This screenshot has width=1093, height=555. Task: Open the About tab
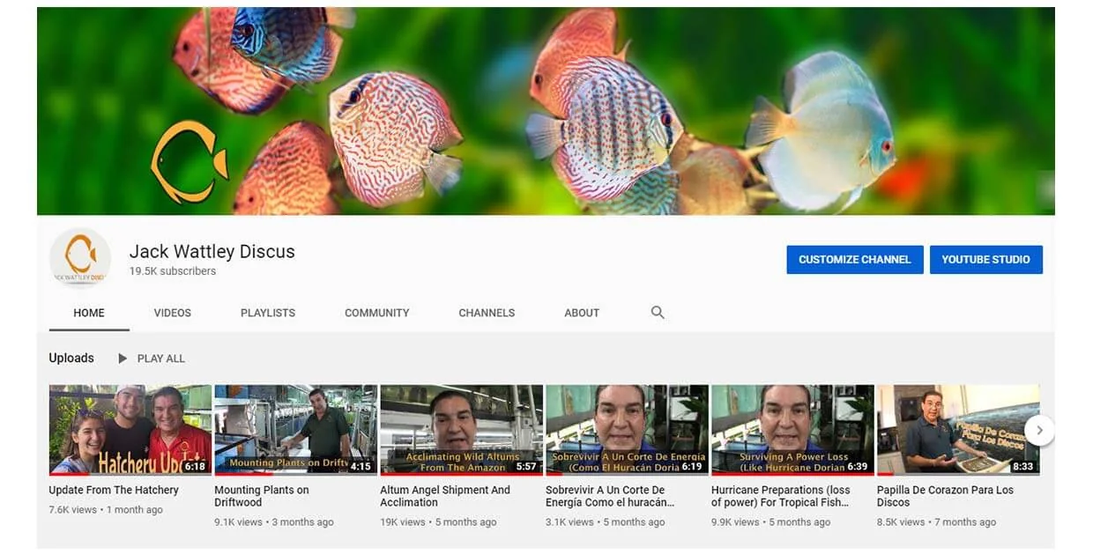pyautogui.click(x=582, y=313)
